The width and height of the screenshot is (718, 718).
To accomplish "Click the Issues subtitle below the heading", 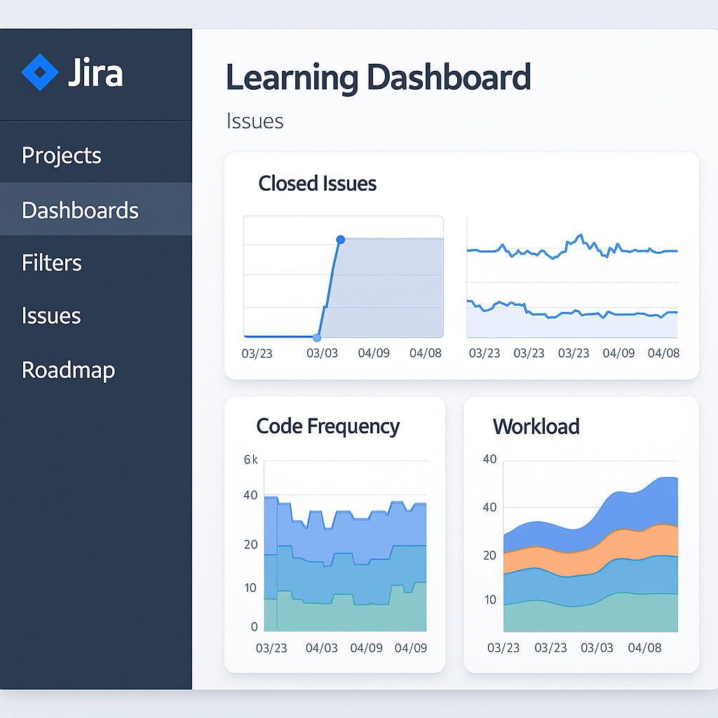I will pos(255,121).
